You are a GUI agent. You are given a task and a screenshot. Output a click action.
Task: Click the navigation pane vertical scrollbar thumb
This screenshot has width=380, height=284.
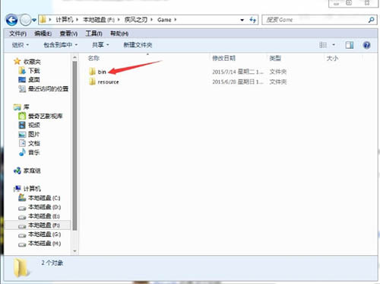tap(74, 146)
